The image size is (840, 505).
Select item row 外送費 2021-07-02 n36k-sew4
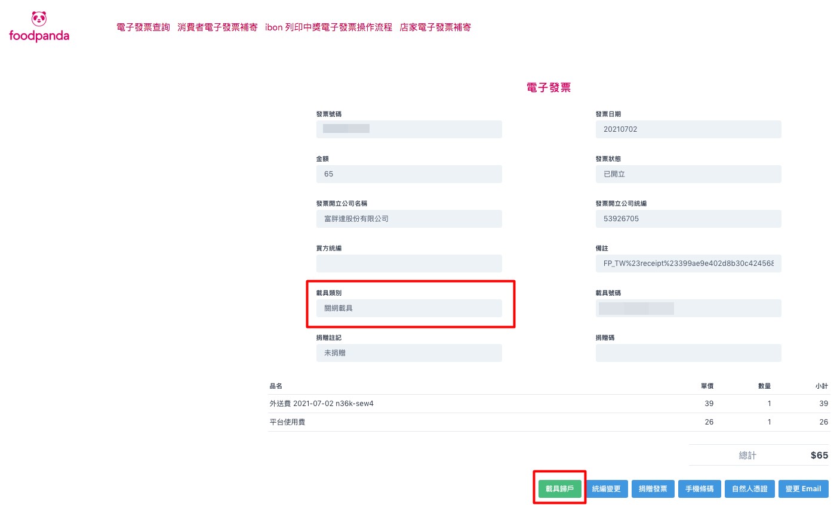[549, 404]
